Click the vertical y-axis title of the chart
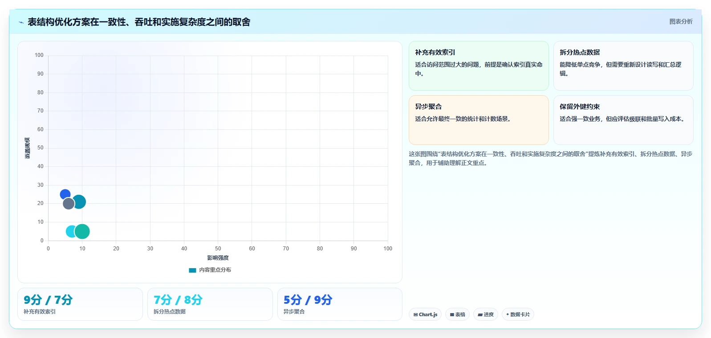This screenshot has width=711, height=338. point(27,148)
